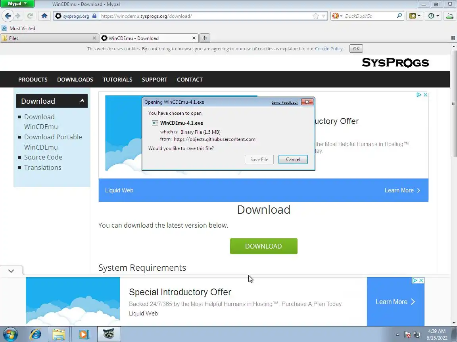The width and height of the screenshot is (457, 342).
Task: Accept cookies with the OK button
Action: coord(356,49)
